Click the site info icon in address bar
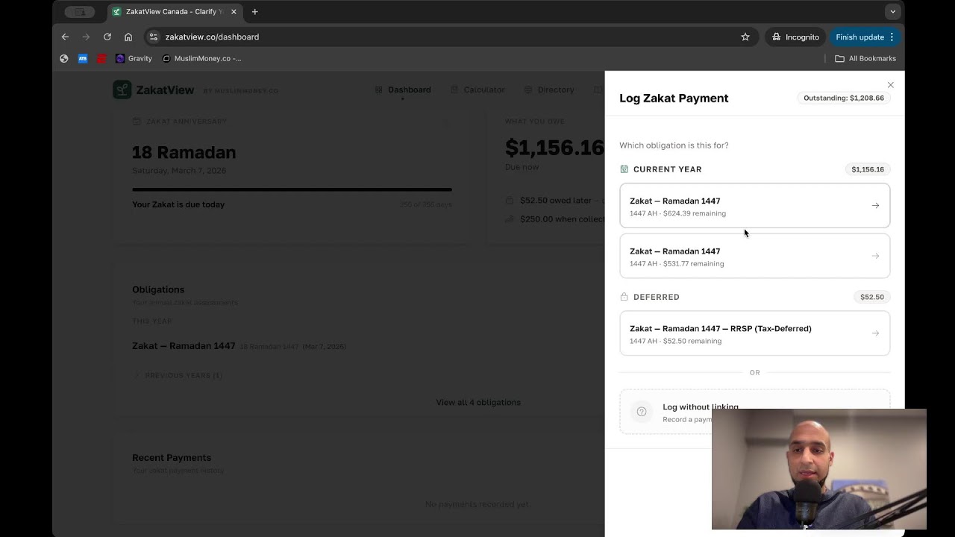 click(153, 37)
